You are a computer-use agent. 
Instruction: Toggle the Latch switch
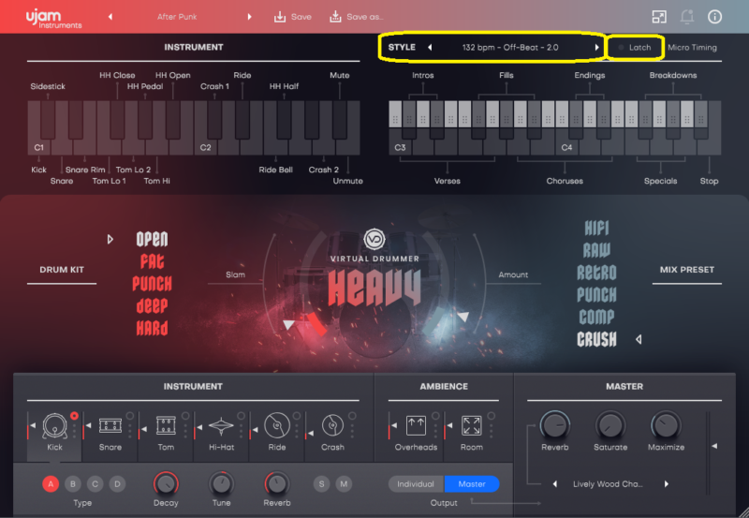click(634, 47)
